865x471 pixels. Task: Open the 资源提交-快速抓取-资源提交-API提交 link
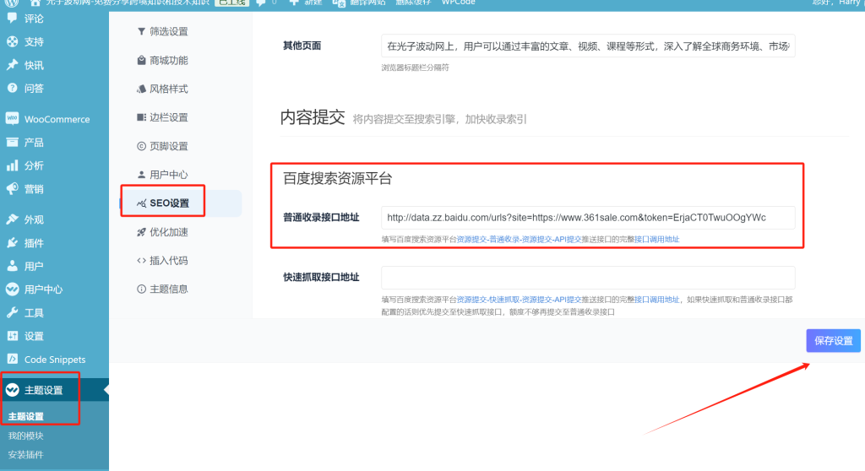point(520,300)
